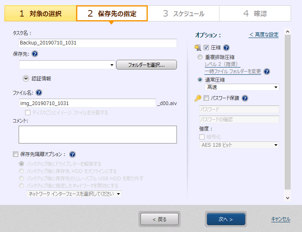Viewport: 302px width, 232px height.
Task: Select バックアップ後に保存先 HDD をオフラインにする
Action: pyautogui.click(x=21, y=171)
